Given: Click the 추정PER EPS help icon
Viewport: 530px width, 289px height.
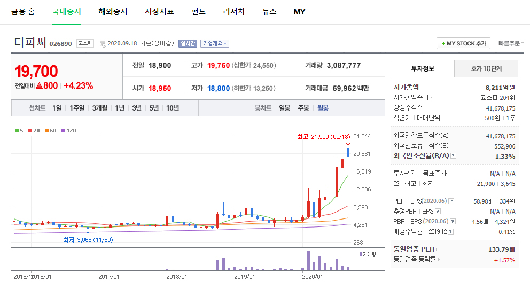Looking at the screenshot, I should click(438, 211).
